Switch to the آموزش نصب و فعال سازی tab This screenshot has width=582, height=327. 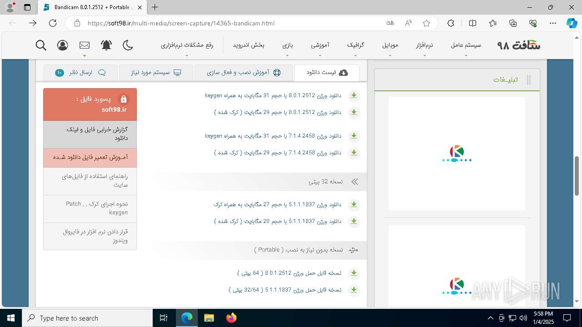coord(244,73)
